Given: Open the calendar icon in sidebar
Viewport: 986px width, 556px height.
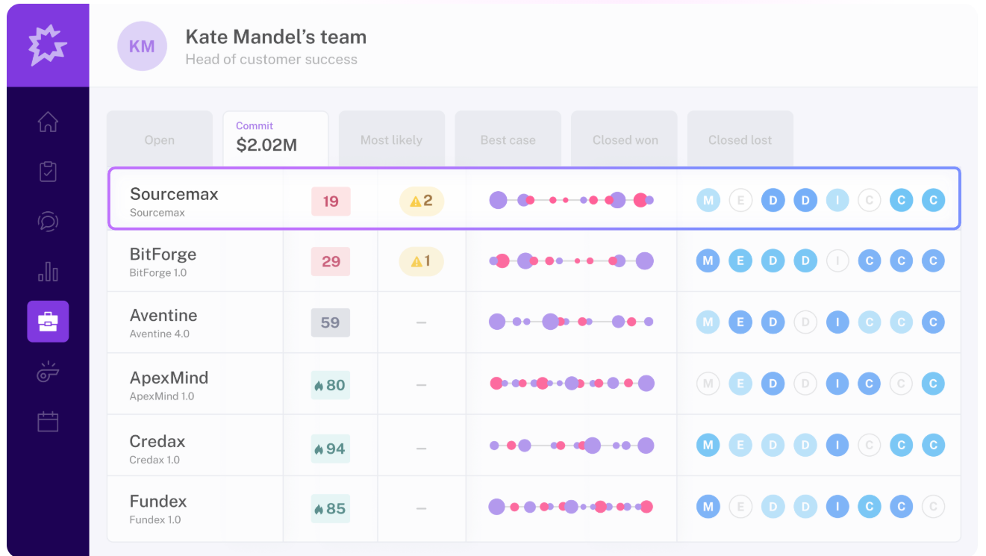Looking at the screenshot, I should (x=48, y=422).
